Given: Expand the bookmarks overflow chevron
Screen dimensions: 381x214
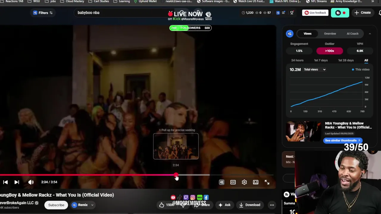Looking at the screenshot, I should 373,1.
